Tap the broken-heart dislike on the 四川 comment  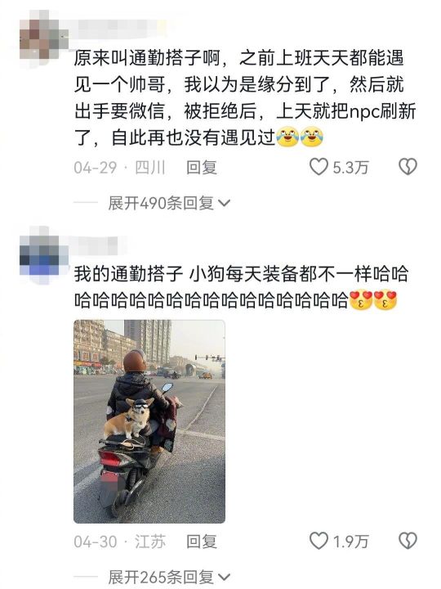(408, 167)
